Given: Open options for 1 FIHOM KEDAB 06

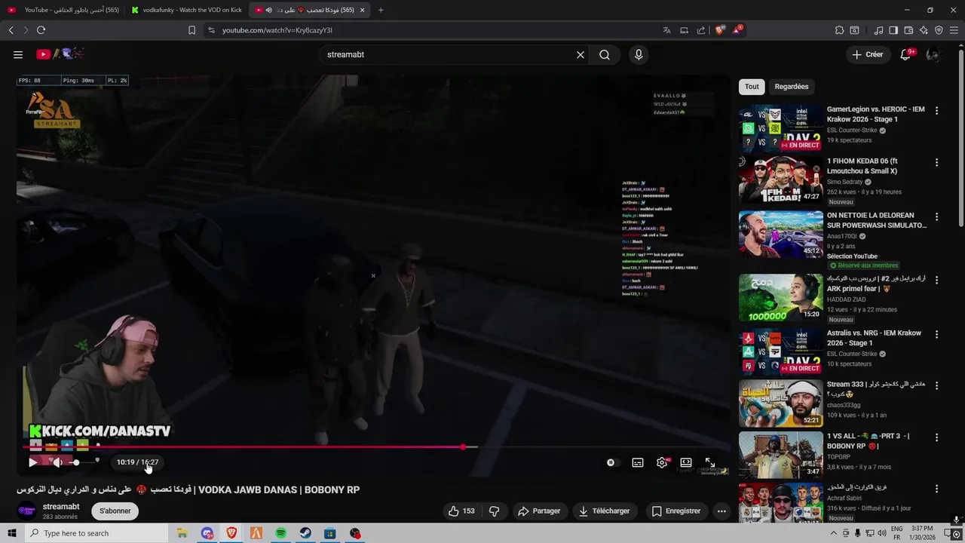Looking at the screenshot, I should point(937,163).
